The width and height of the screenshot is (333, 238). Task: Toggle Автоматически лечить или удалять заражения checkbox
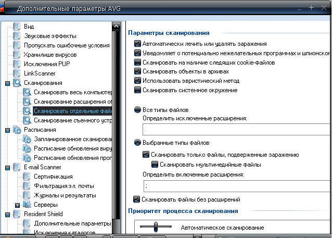(x=137, y=44)
